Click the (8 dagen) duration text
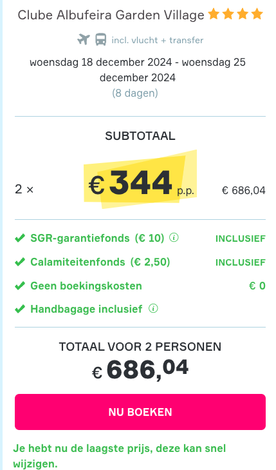Viewport: 276px width, 470px height. pyautogui.click(x=135, y=93)
